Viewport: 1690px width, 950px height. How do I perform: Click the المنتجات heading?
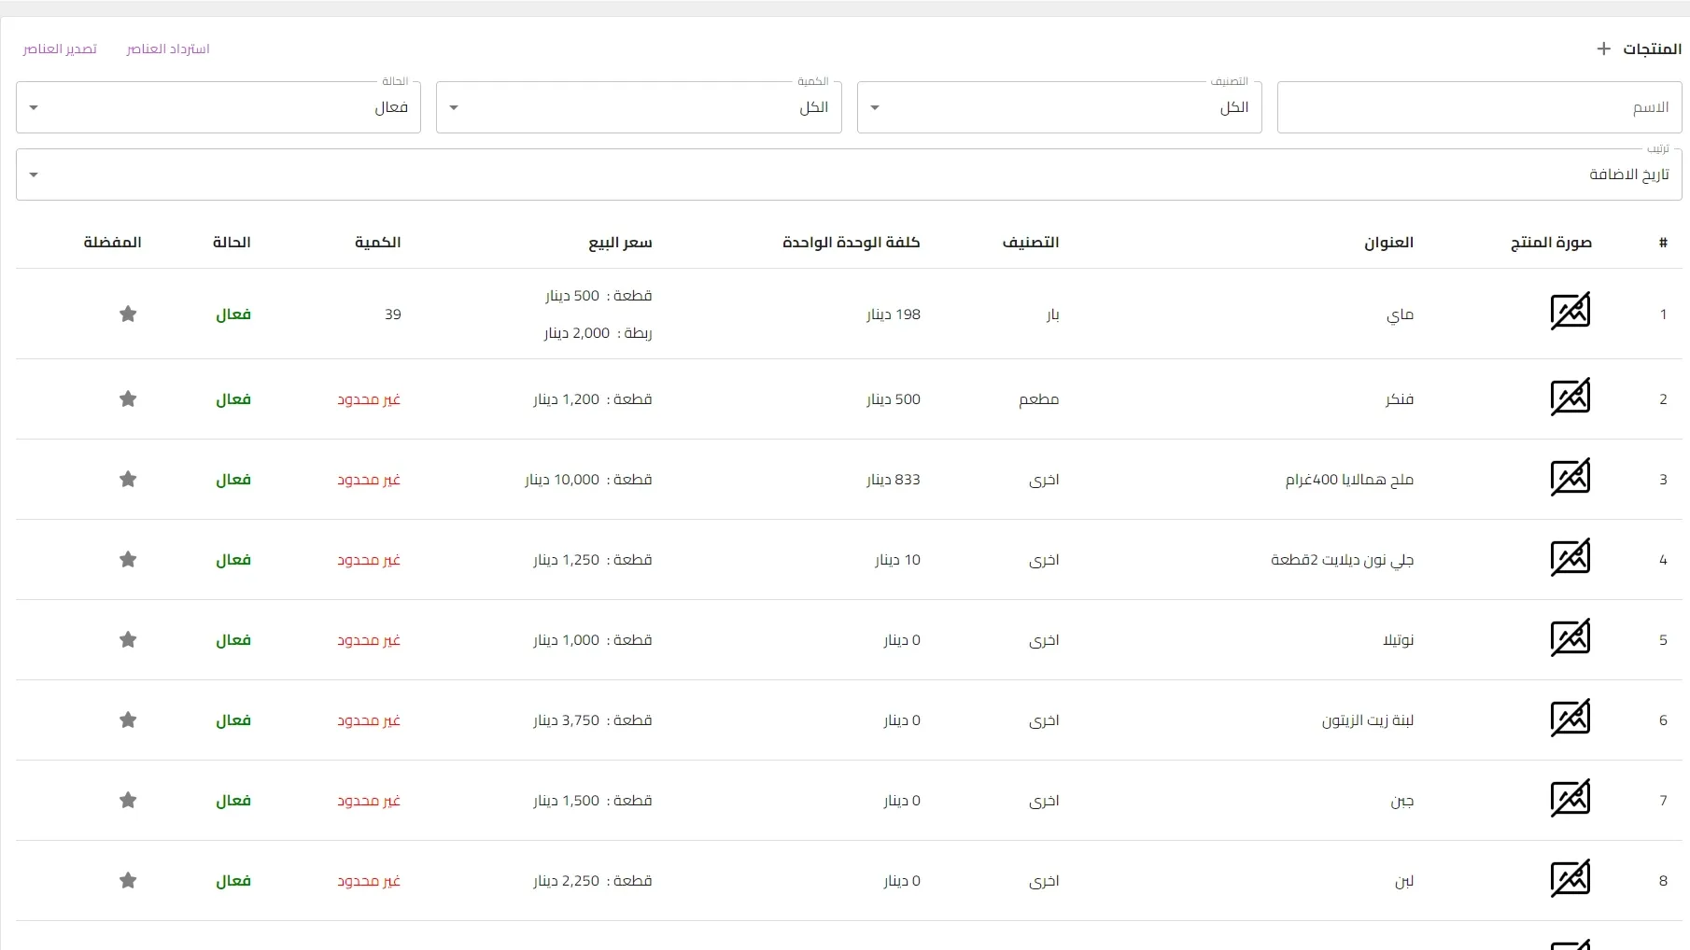(x=1652, y=49)
